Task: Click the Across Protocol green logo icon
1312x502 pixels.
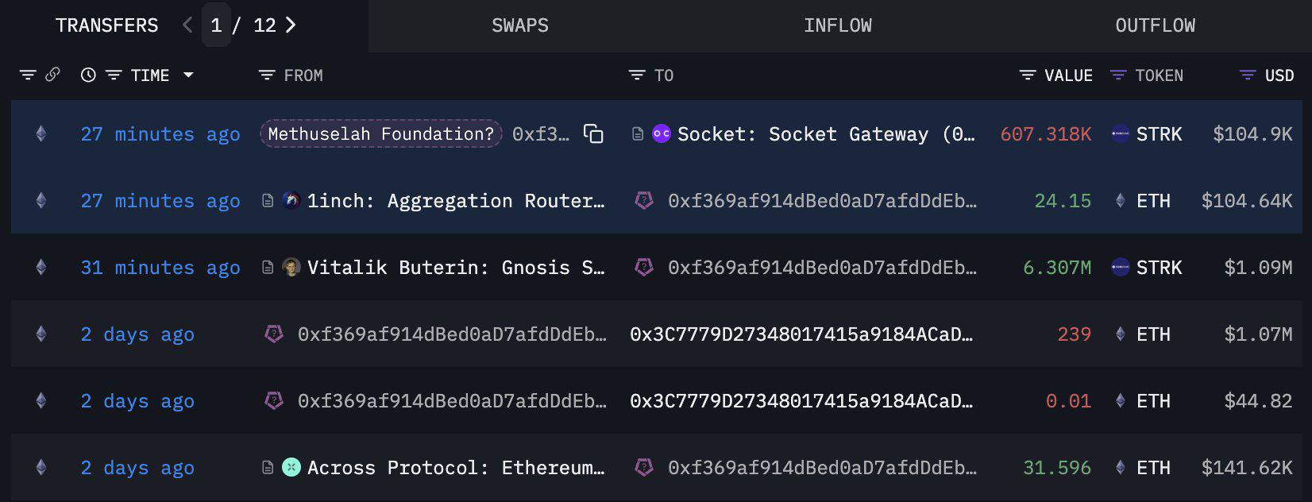Action: point(291,468)
